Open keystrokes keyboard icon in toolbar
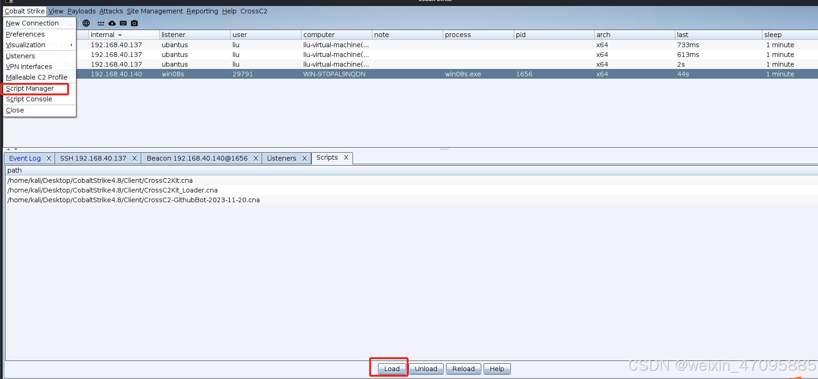 pos(123,23)
